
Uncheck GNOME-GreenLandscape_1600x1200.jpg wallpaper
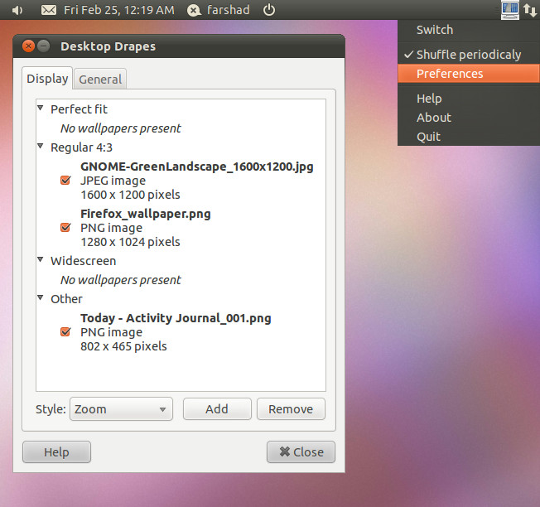pyautogui.click(x=65, y=180)
